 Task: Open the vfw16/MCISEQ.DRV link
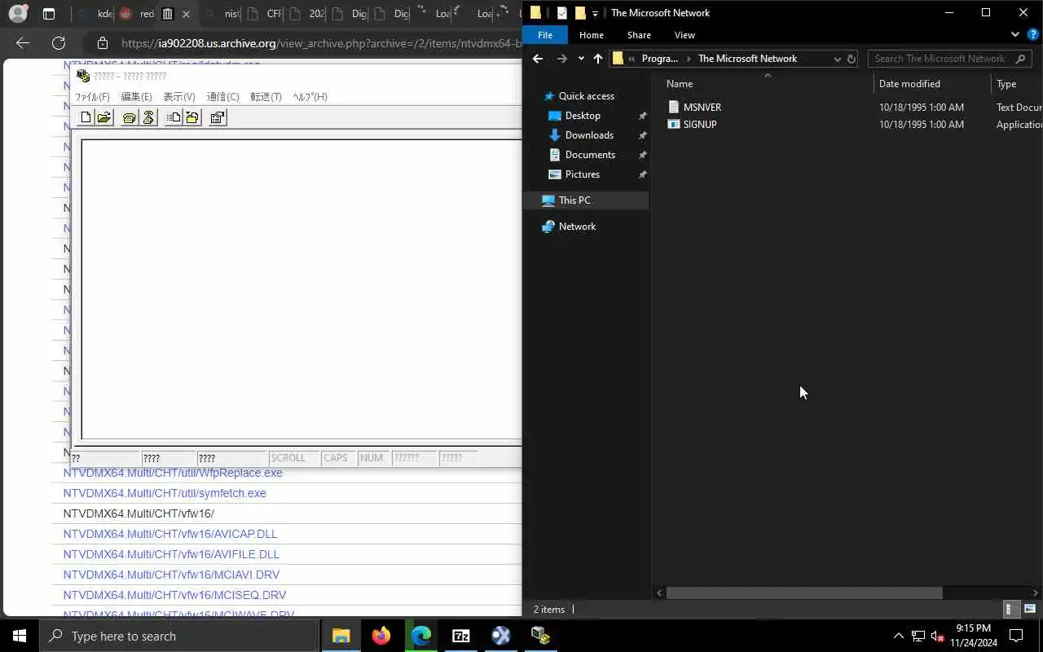[x=174, y=595]
